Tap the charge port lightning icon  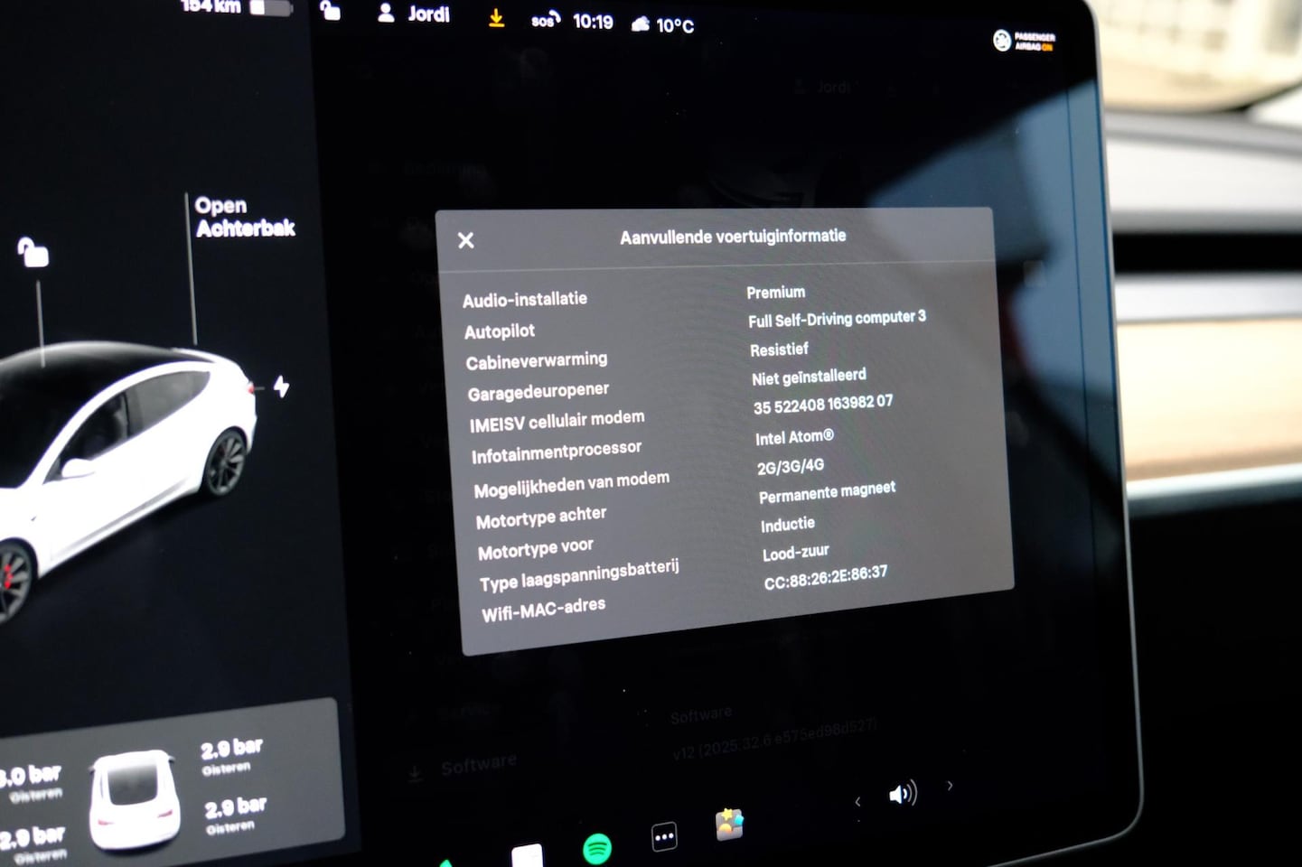click(282, 387)
